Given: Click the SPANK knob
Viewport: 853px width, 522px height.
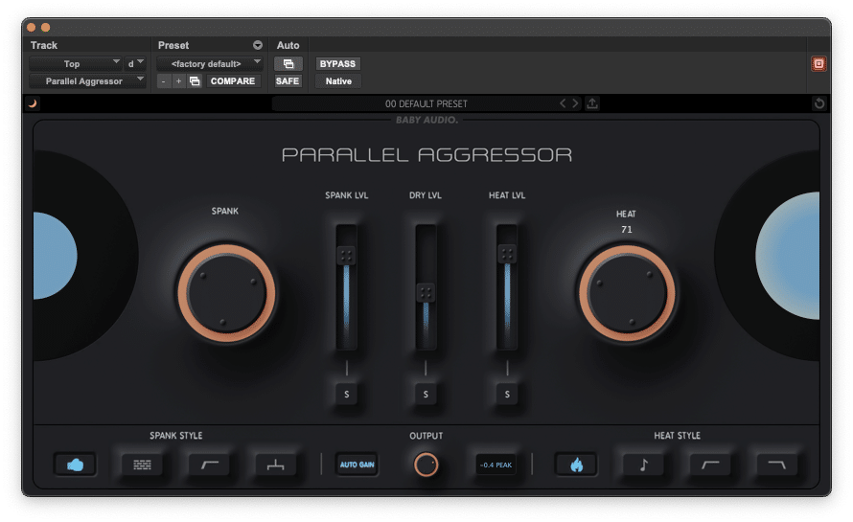Looking at the screenshot, I should (226, 294).
